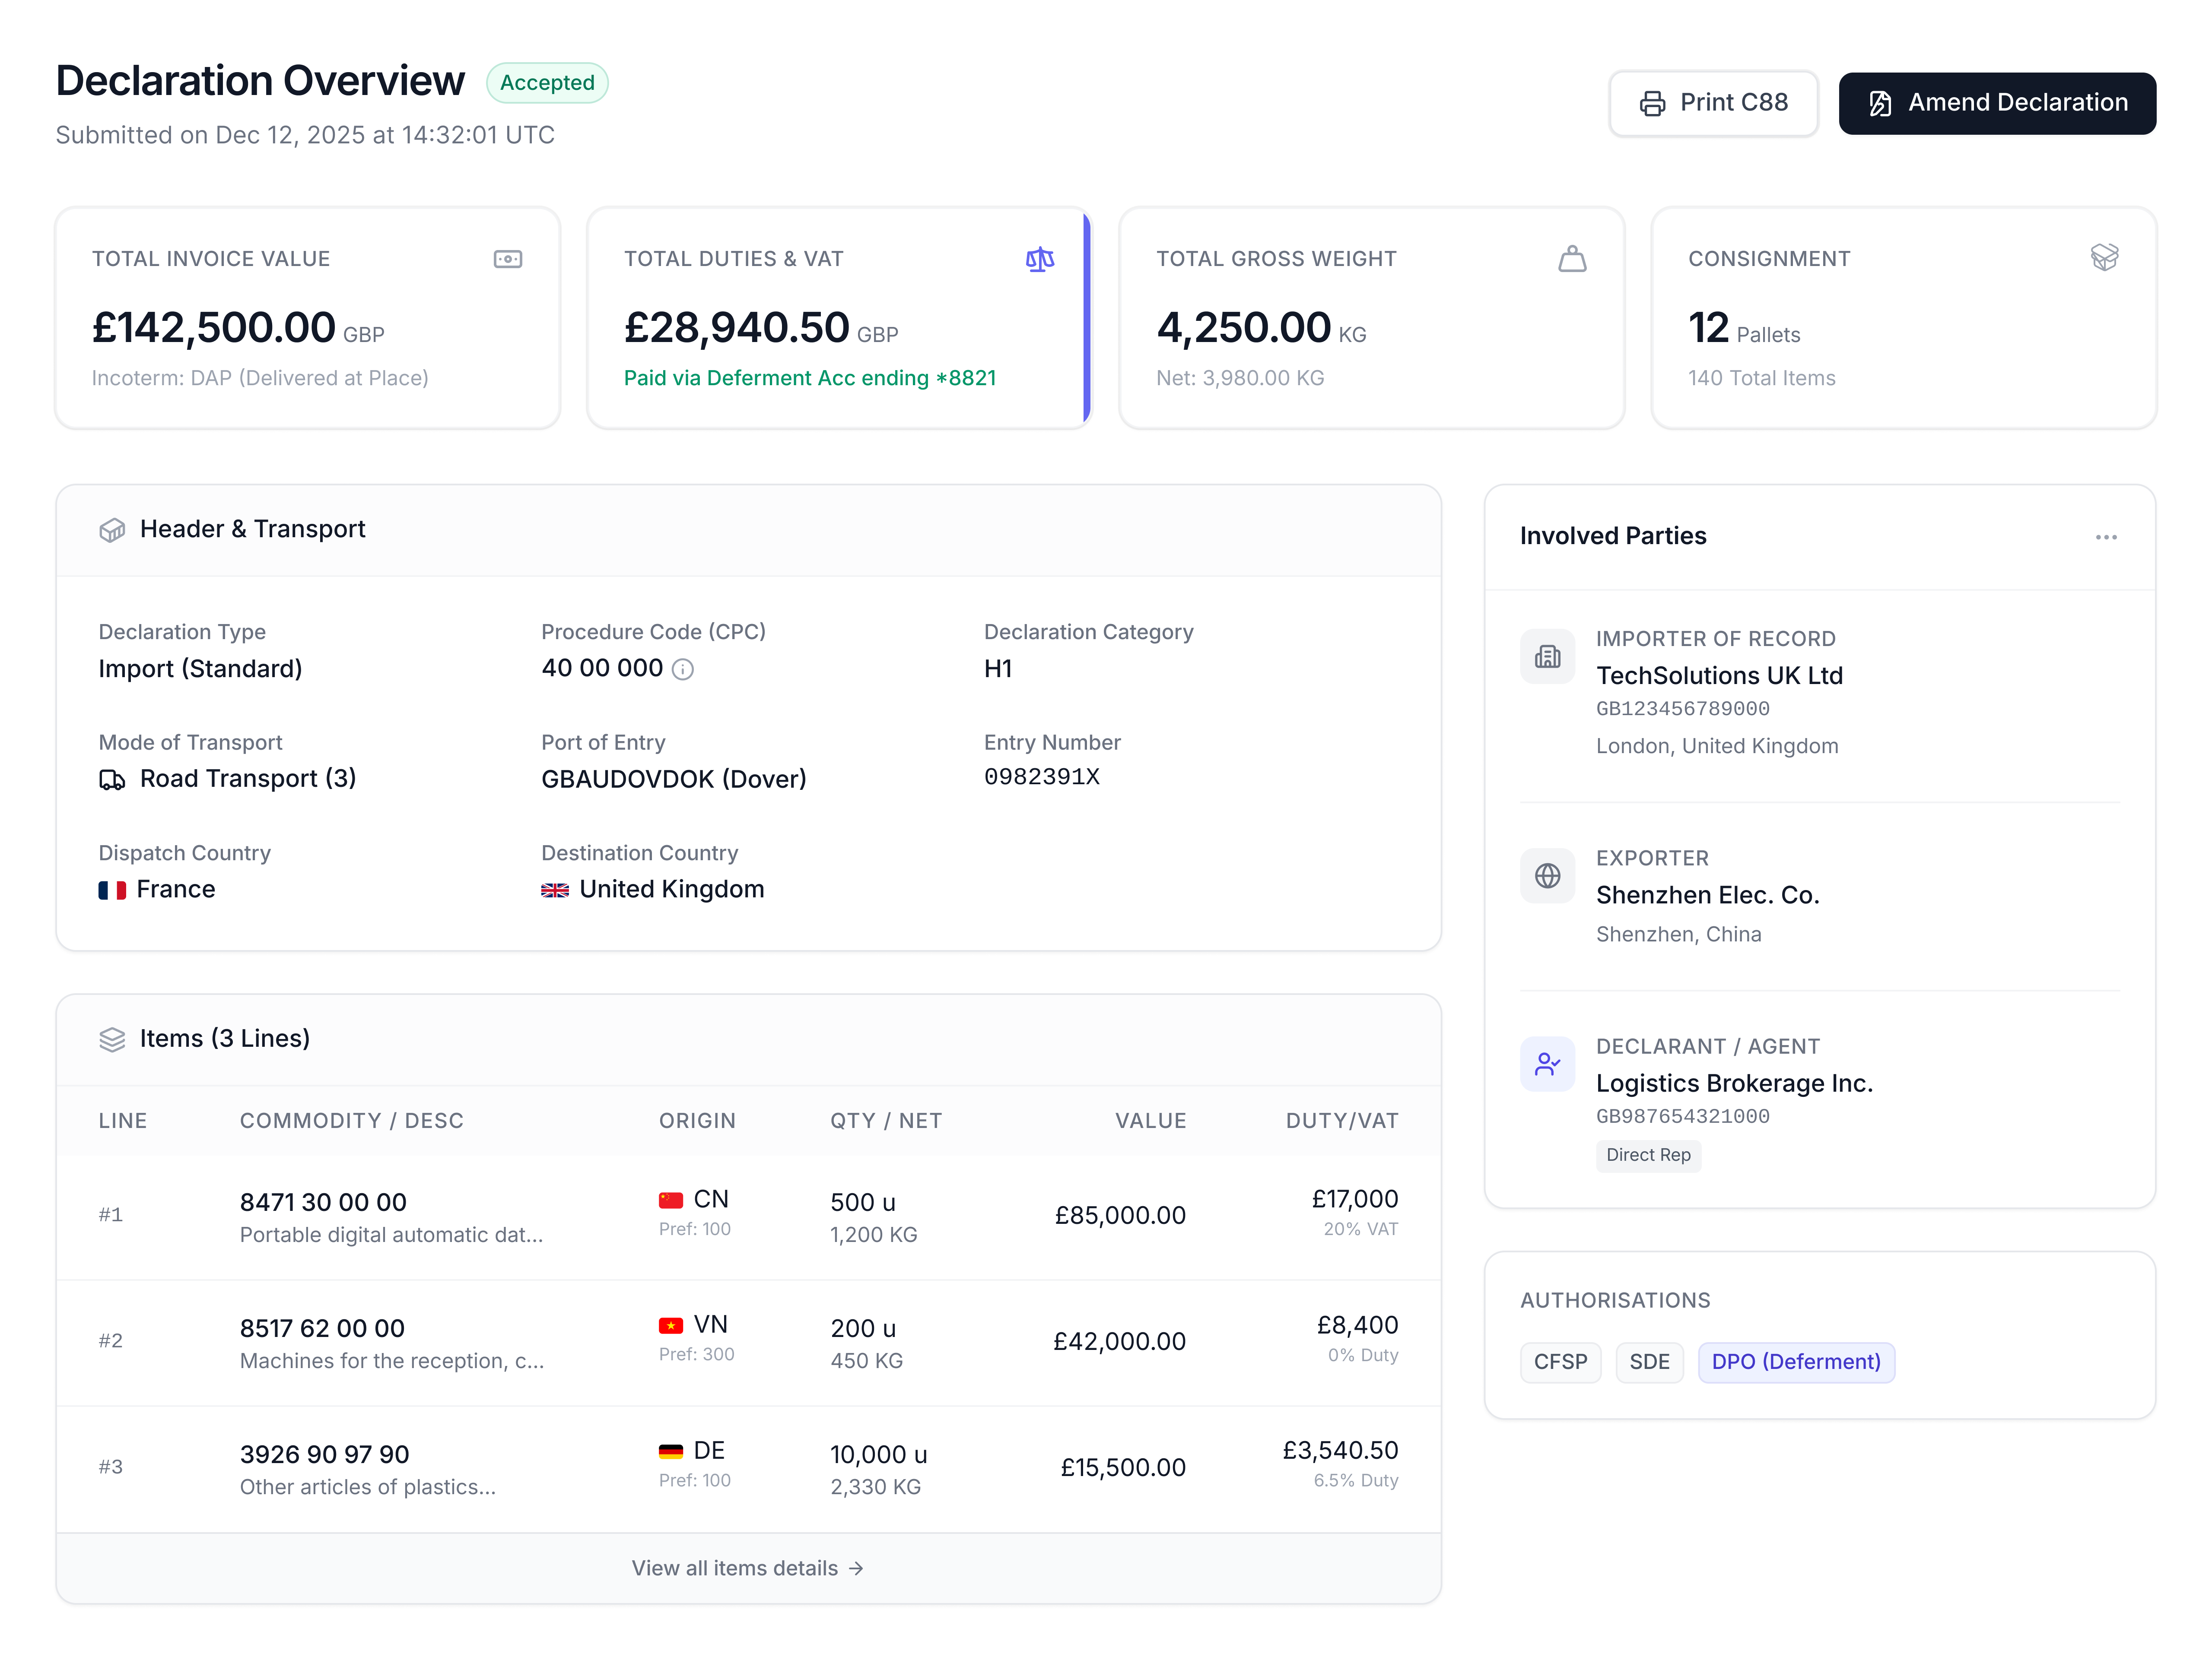Click the layers icon next to Items (3 Lines)
2212x1660 pixels.
111,1039
